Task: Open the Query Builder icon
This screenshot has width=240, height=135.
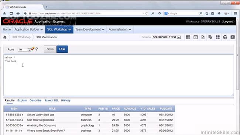Action: [210, 37]
